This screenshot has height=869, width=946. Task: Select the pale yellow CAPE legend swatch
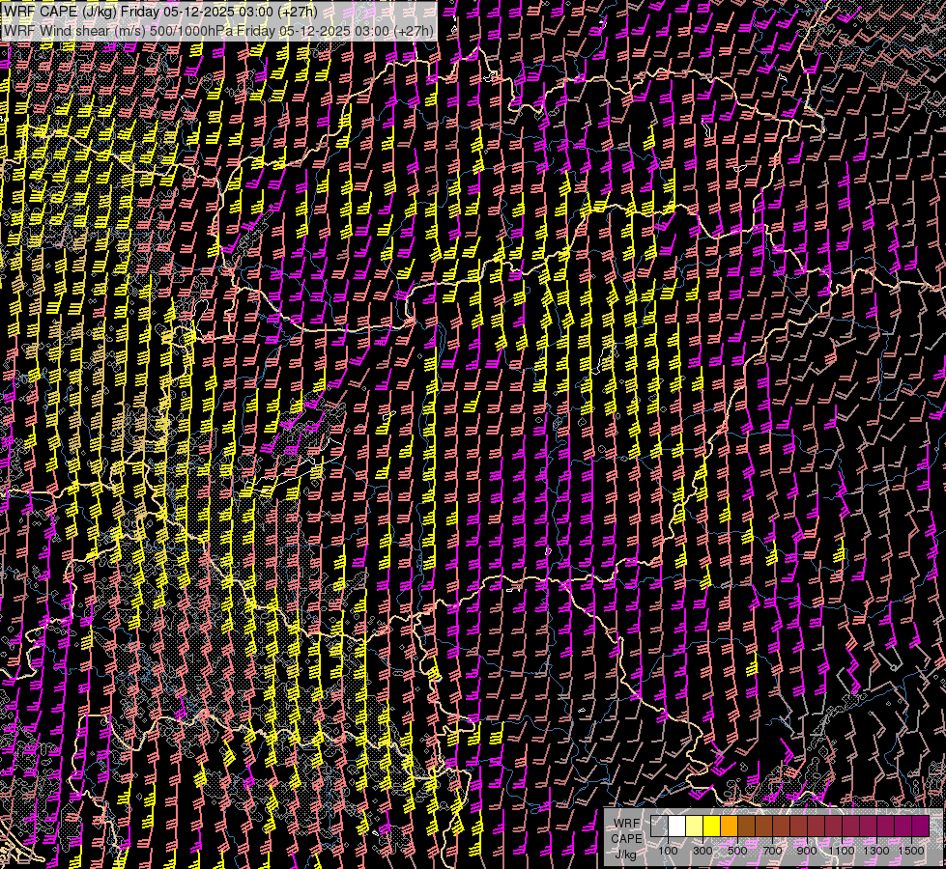tap(694, 827)
